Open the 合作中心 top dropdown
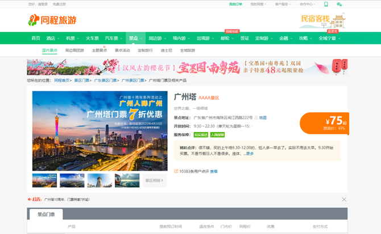The height and width of the screenshot is (234, 381). coord(308,4)
